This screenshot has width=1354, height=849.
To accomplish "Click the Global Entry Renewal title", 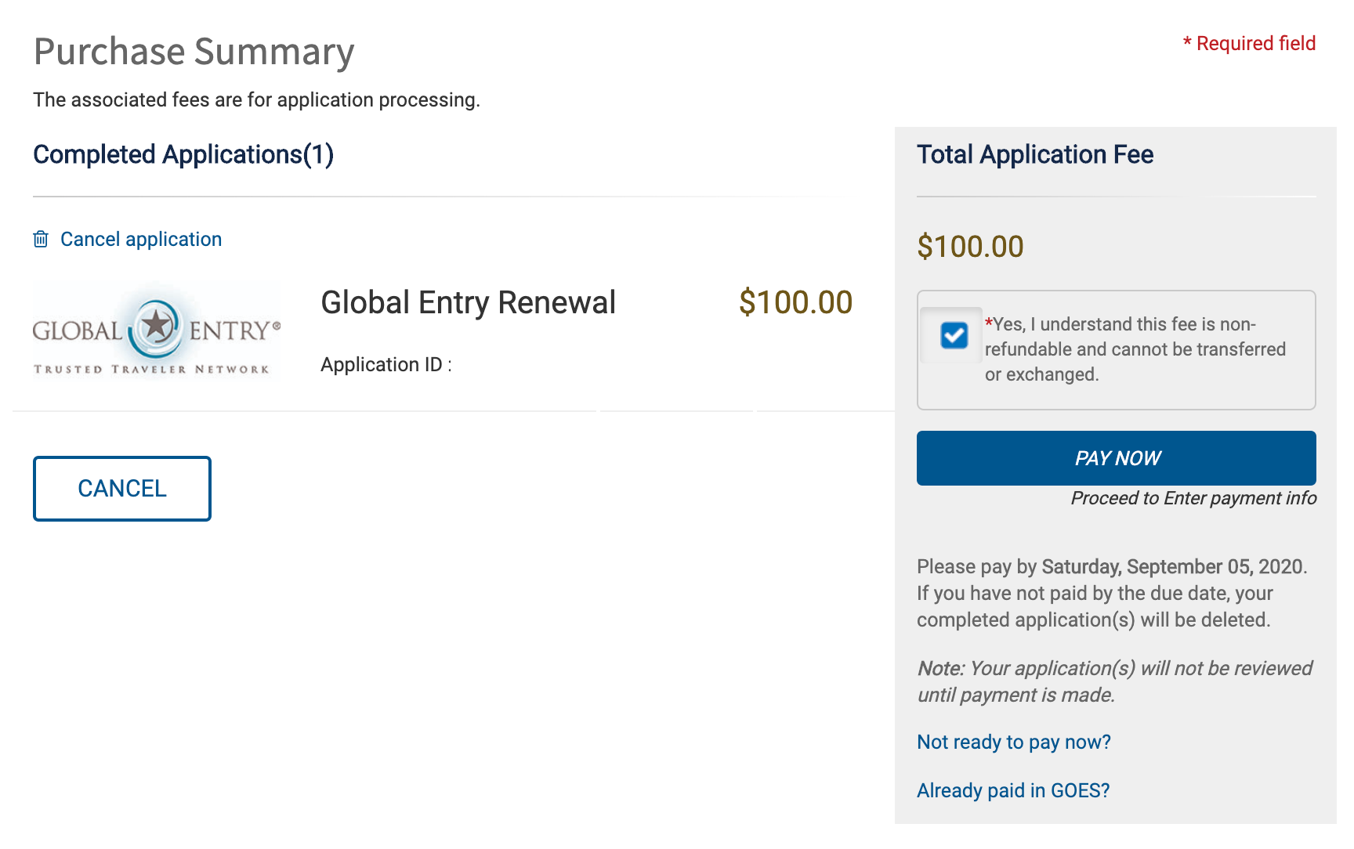I will pos(468,302).
